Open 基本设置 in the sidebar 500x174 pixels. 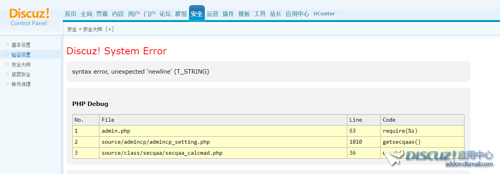[x=21, y=45]
